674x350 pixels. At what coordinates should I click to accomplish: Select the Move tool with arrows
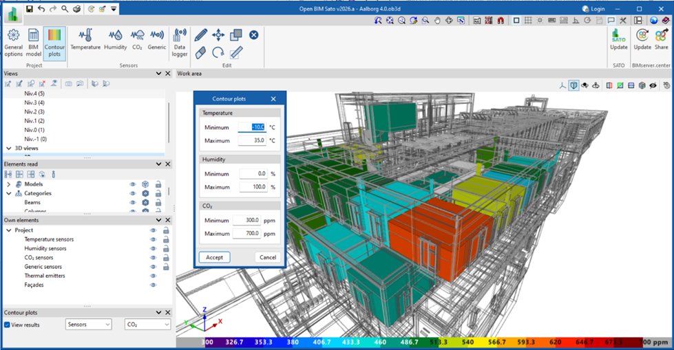tap(218, 35)
